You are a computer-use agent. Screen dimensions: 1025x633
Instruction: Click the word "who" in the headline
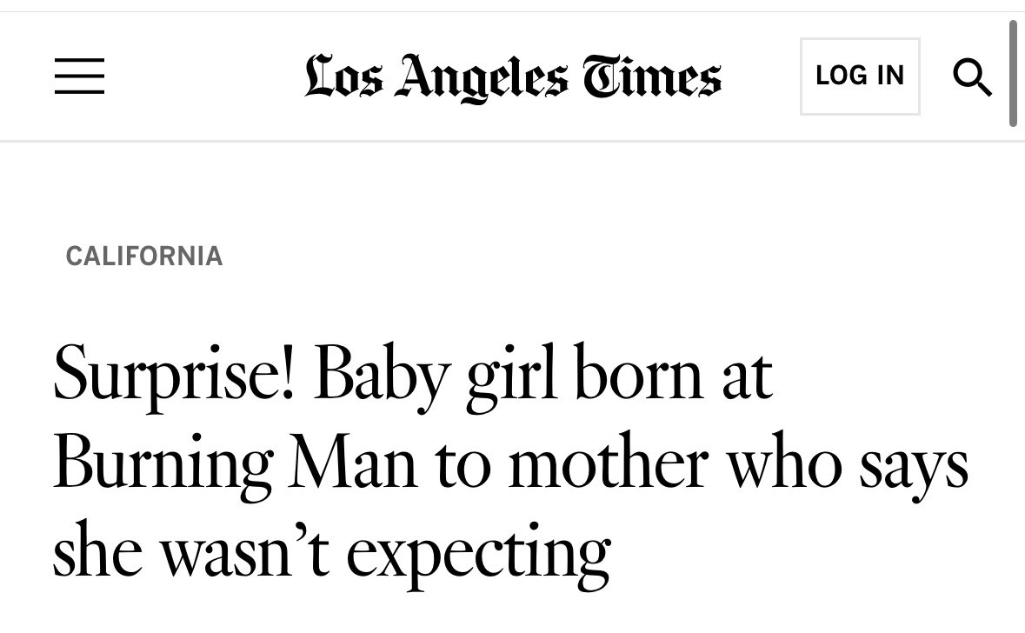point(785,461)
